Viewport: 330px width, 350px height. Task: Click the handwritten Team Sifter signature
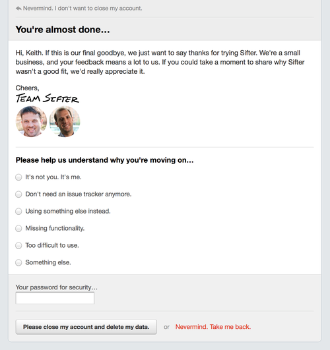47,98
